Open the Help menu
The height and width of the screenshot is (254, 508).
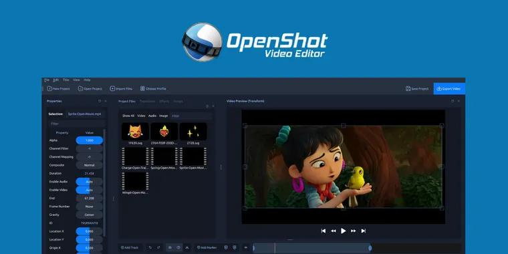click(x=87, y=80)
